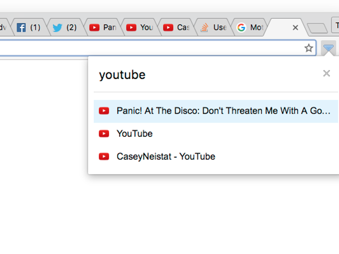
Task: Switch to the Stack Overflow 'Use' tab
Action: coord(213,27)
